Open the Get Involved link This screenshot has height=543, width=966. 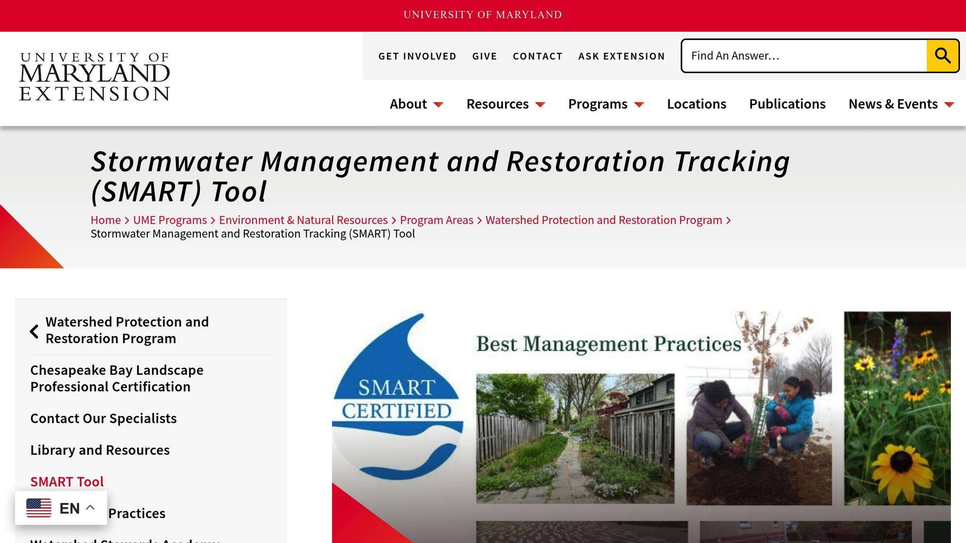coord(417,56)
